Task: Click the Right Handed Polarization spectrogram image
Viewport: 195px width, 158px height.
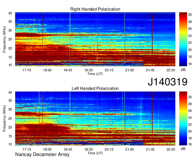Action: [x=95, y=39]
